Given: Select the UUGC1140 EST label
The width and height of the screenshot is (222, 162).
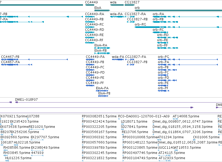Looking at the screenshot, I should (166, 148).
